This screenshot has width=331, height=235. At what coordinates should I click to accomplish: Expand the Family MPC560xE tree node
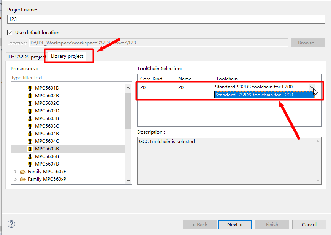pos(16,172)
